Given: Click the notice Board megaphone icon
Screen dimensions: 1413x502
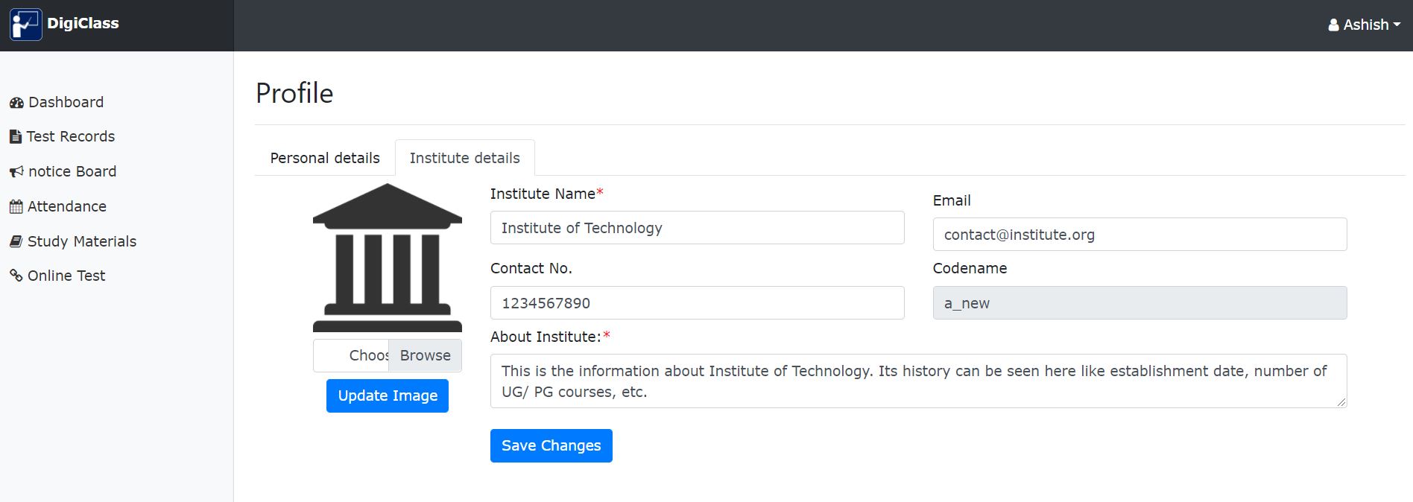Looking at the screenshot, I should (x=16, y=172).
